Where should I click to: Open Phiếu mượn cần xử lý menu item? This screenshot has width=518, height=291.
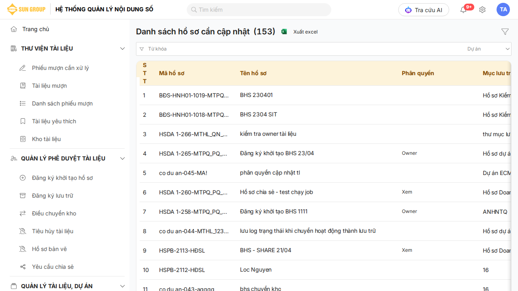tap(60, 68)
